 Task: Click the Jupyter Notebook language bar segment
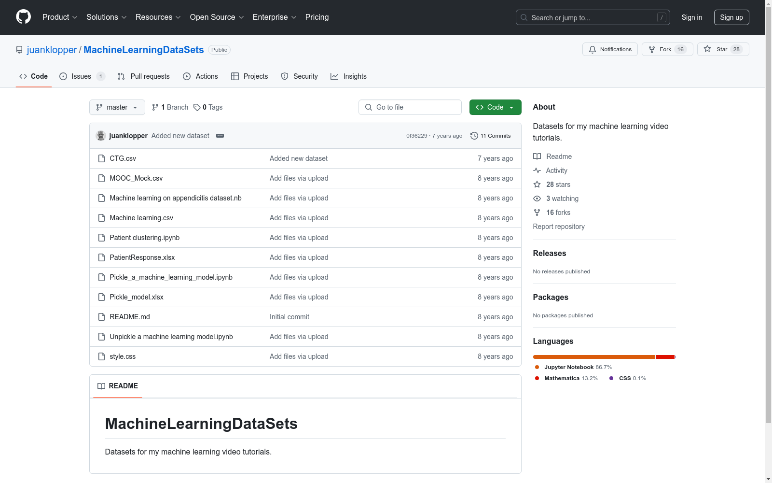coord(594,357)
